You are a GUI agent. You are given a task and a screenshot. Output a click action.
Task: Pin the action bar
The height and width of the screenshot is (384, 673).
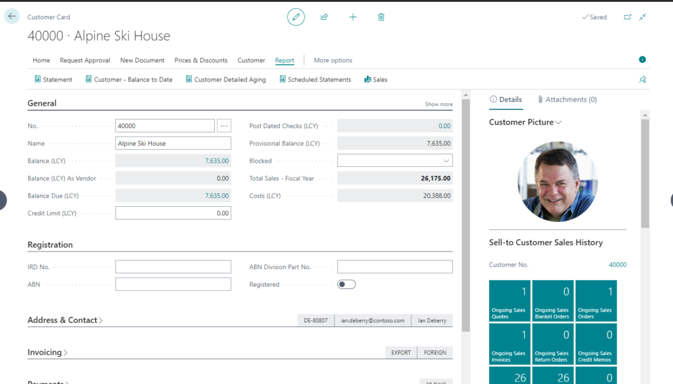(643, 79)
